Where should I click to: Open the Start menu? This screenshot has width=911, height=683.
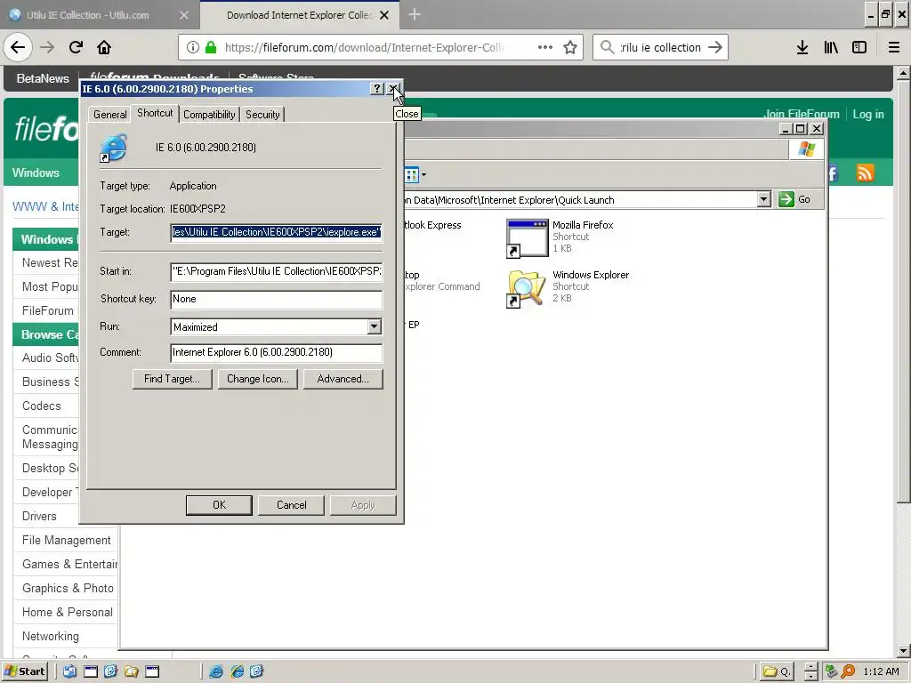[x=24, y=671]
